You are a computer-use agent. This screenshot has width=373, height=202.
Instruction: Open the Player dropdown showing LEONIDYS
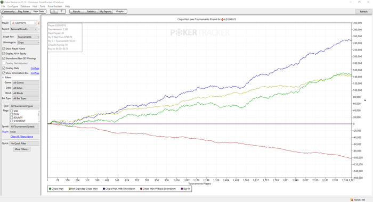coord(23,23)
